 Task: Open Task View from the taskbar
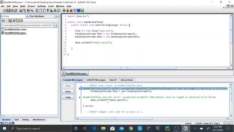pyautogui.click(x=85, y=128)
